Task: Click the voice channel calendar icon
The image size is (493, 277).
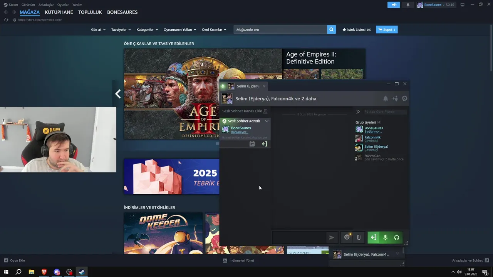Action: click(252, 144)
